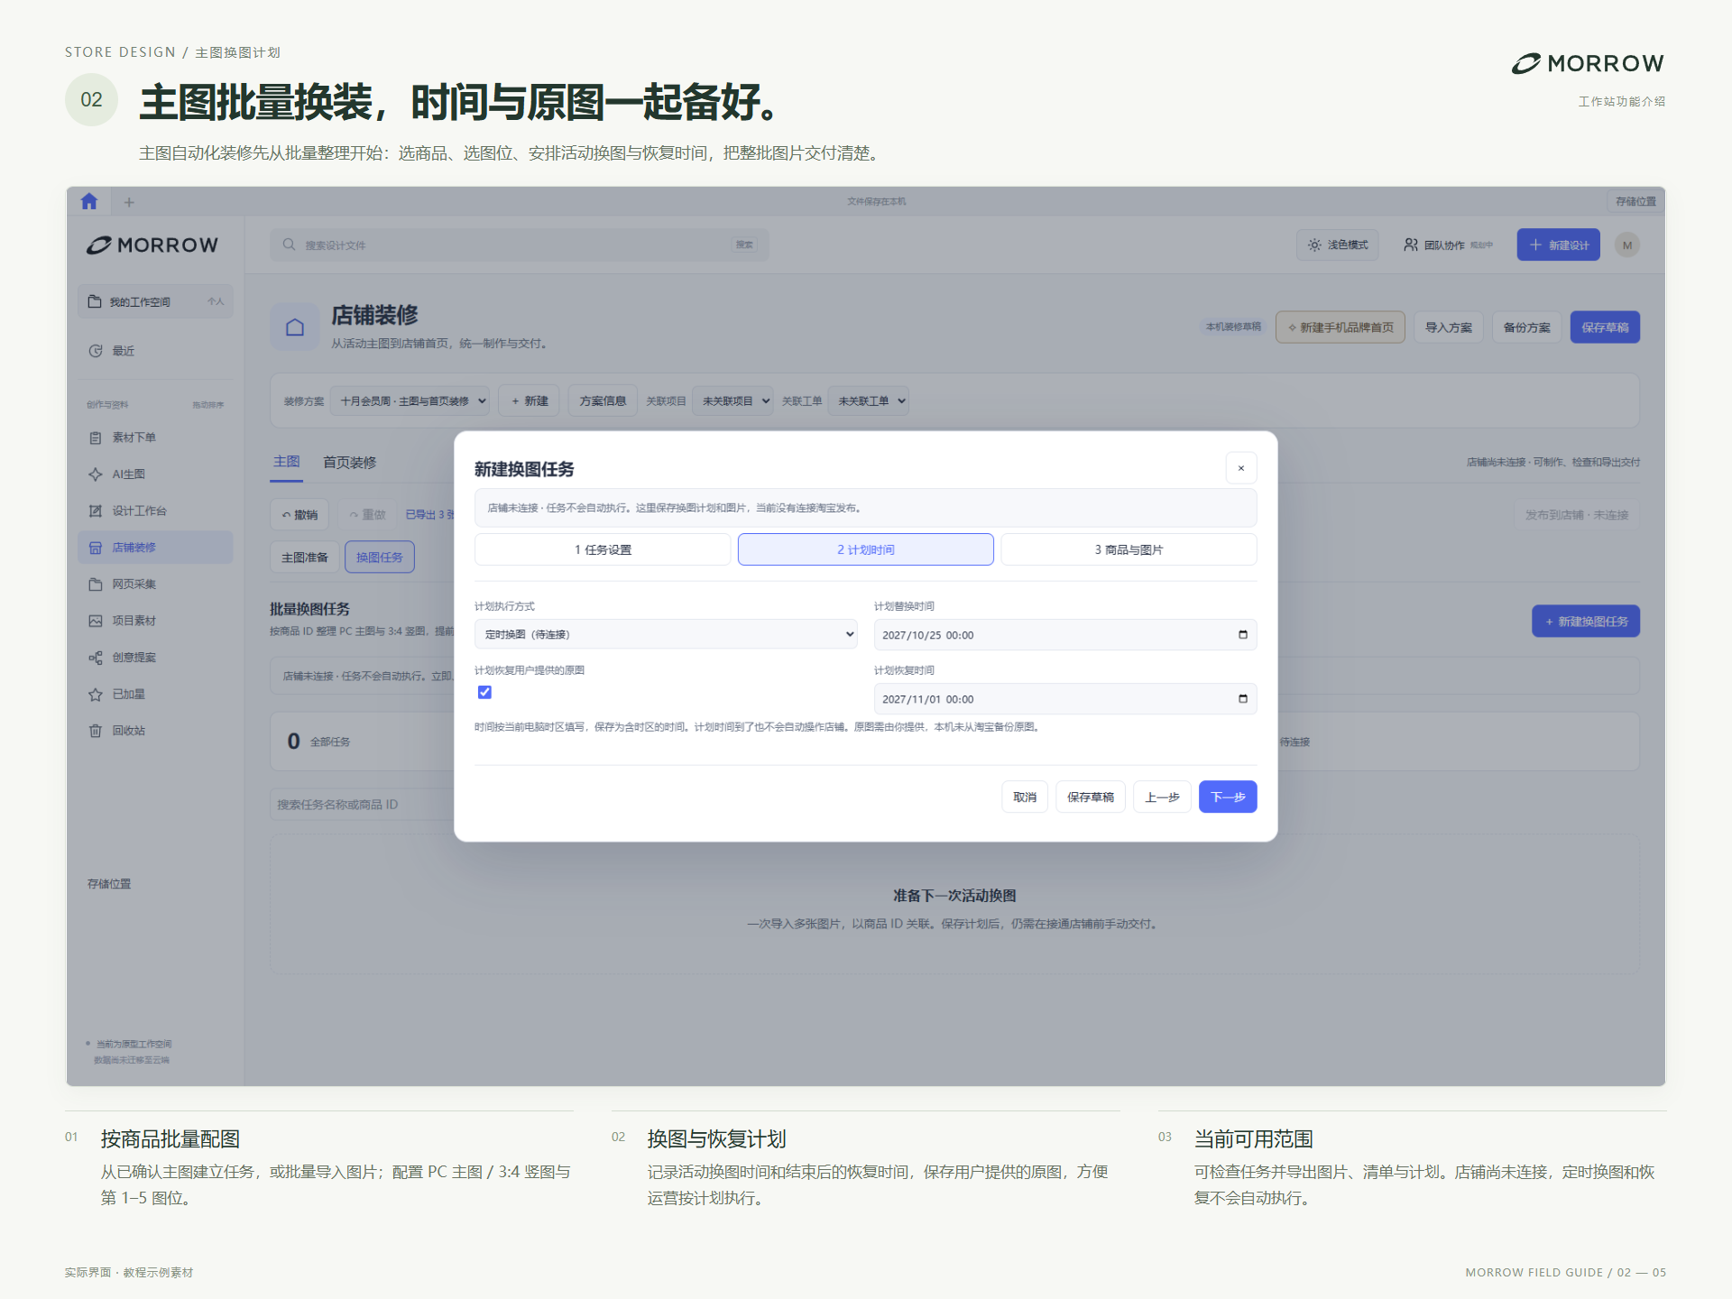
Task: Open calendar picker for 计划恢复时间
Action: click(x=1243, y=698)
